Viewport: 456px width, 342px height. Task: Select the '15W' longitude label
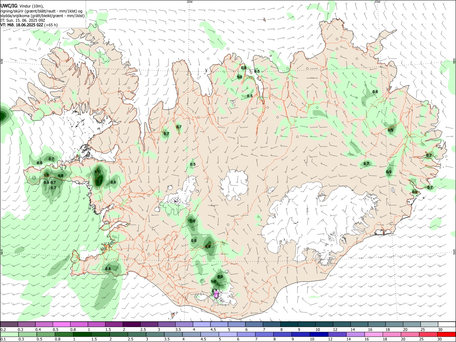pyautogui.click(x=377, y=2)
